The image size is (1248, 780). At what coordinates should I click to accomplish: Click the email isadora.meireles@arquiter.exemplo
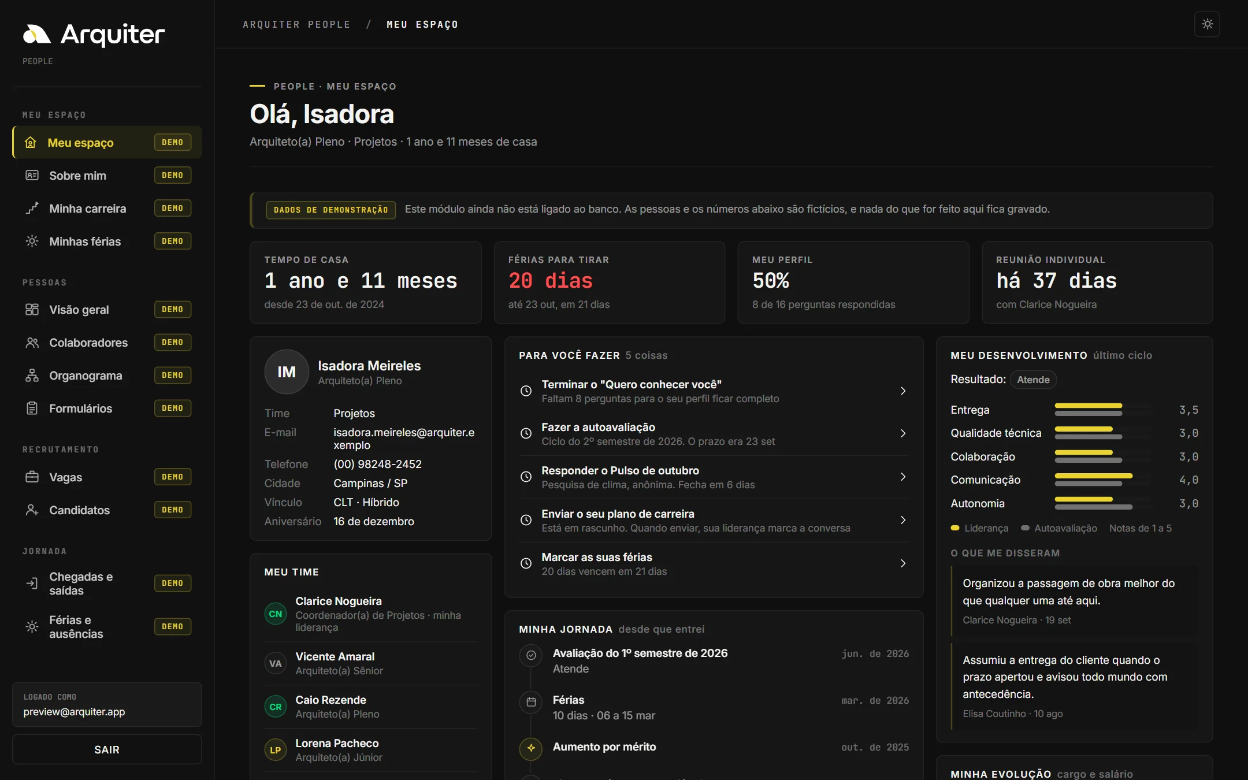404,439
